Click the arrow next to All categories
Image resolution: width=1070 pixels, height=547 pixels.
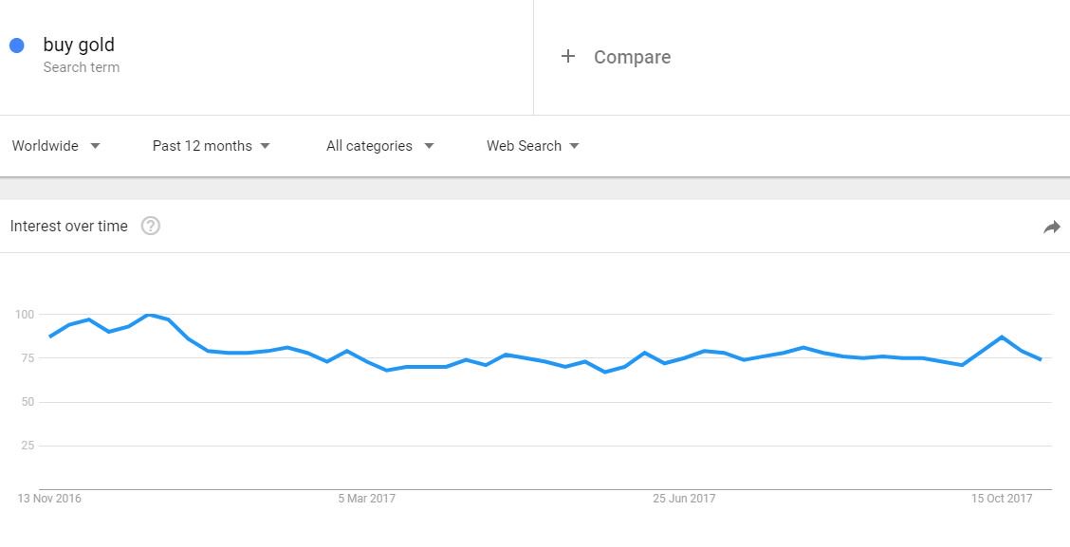pos(429,146)
